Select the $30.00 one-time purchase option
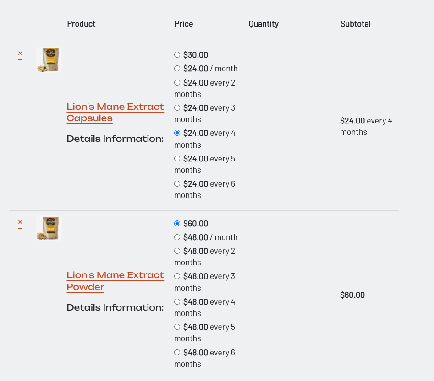The width and height of the screenshot is (434, 381). 177,55
